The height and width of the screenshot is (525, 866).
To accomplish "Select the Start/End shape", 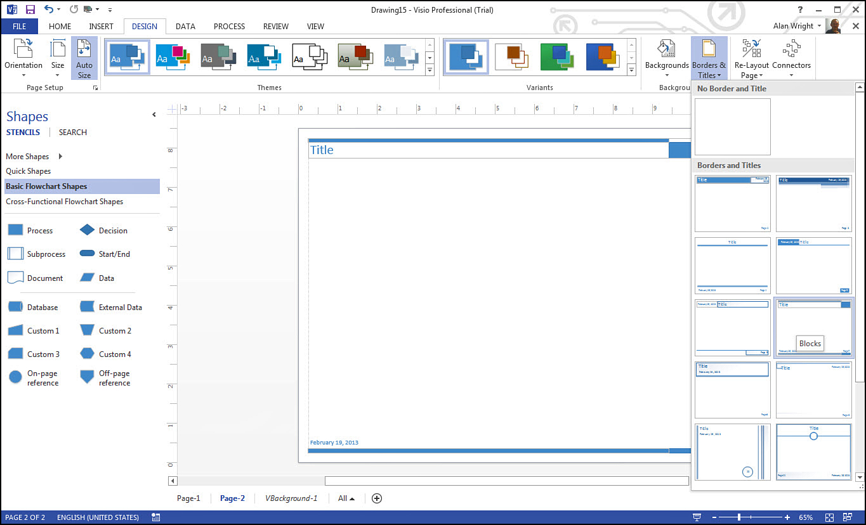I will 105,254.
